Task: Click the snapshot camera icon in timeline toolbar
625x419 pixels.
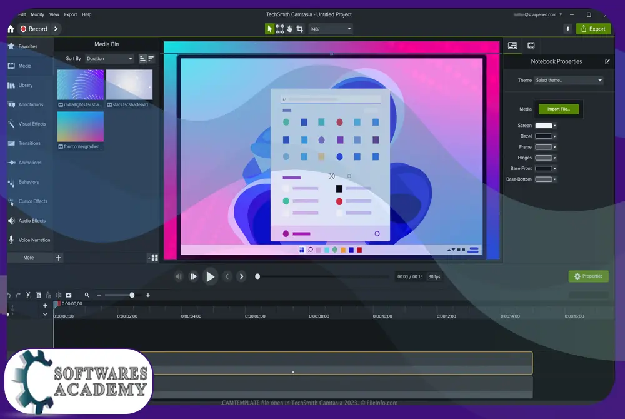Action: 69,295
